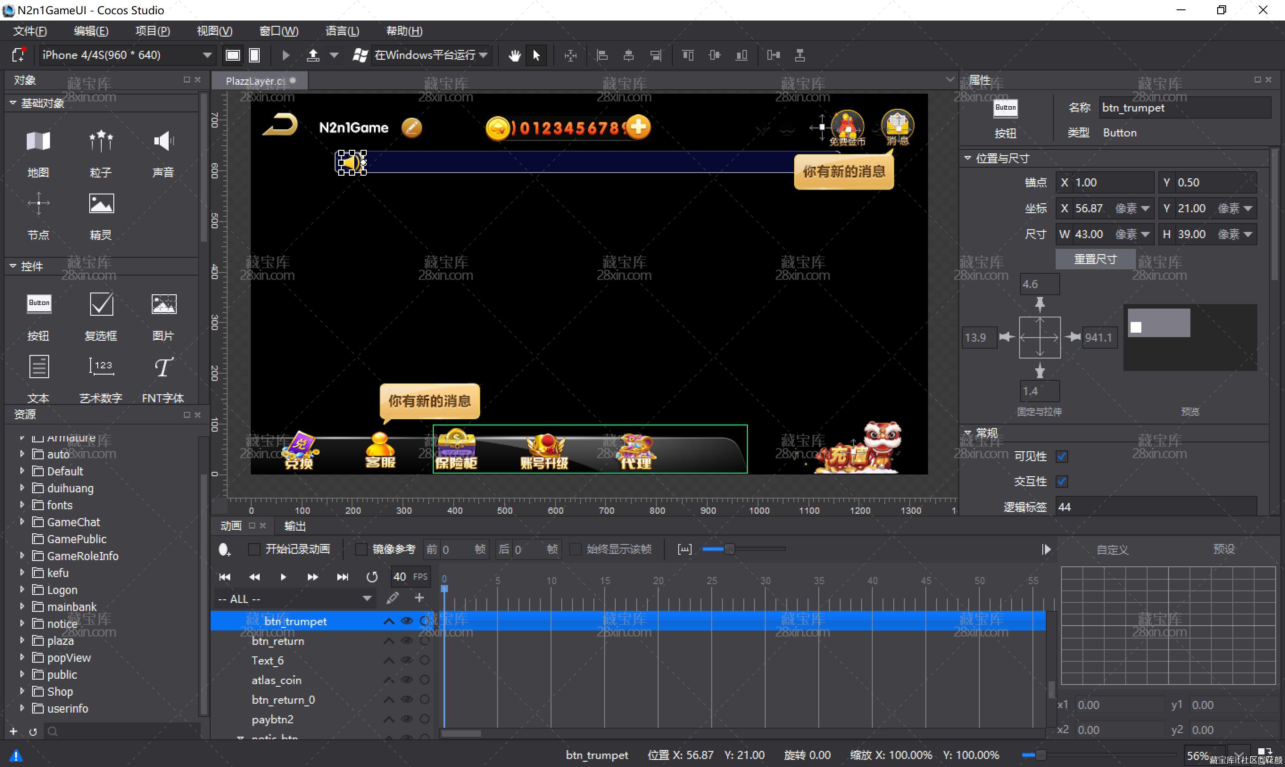Click the Particle object icon
This screenshot has width=1285, height=767.
101,141
